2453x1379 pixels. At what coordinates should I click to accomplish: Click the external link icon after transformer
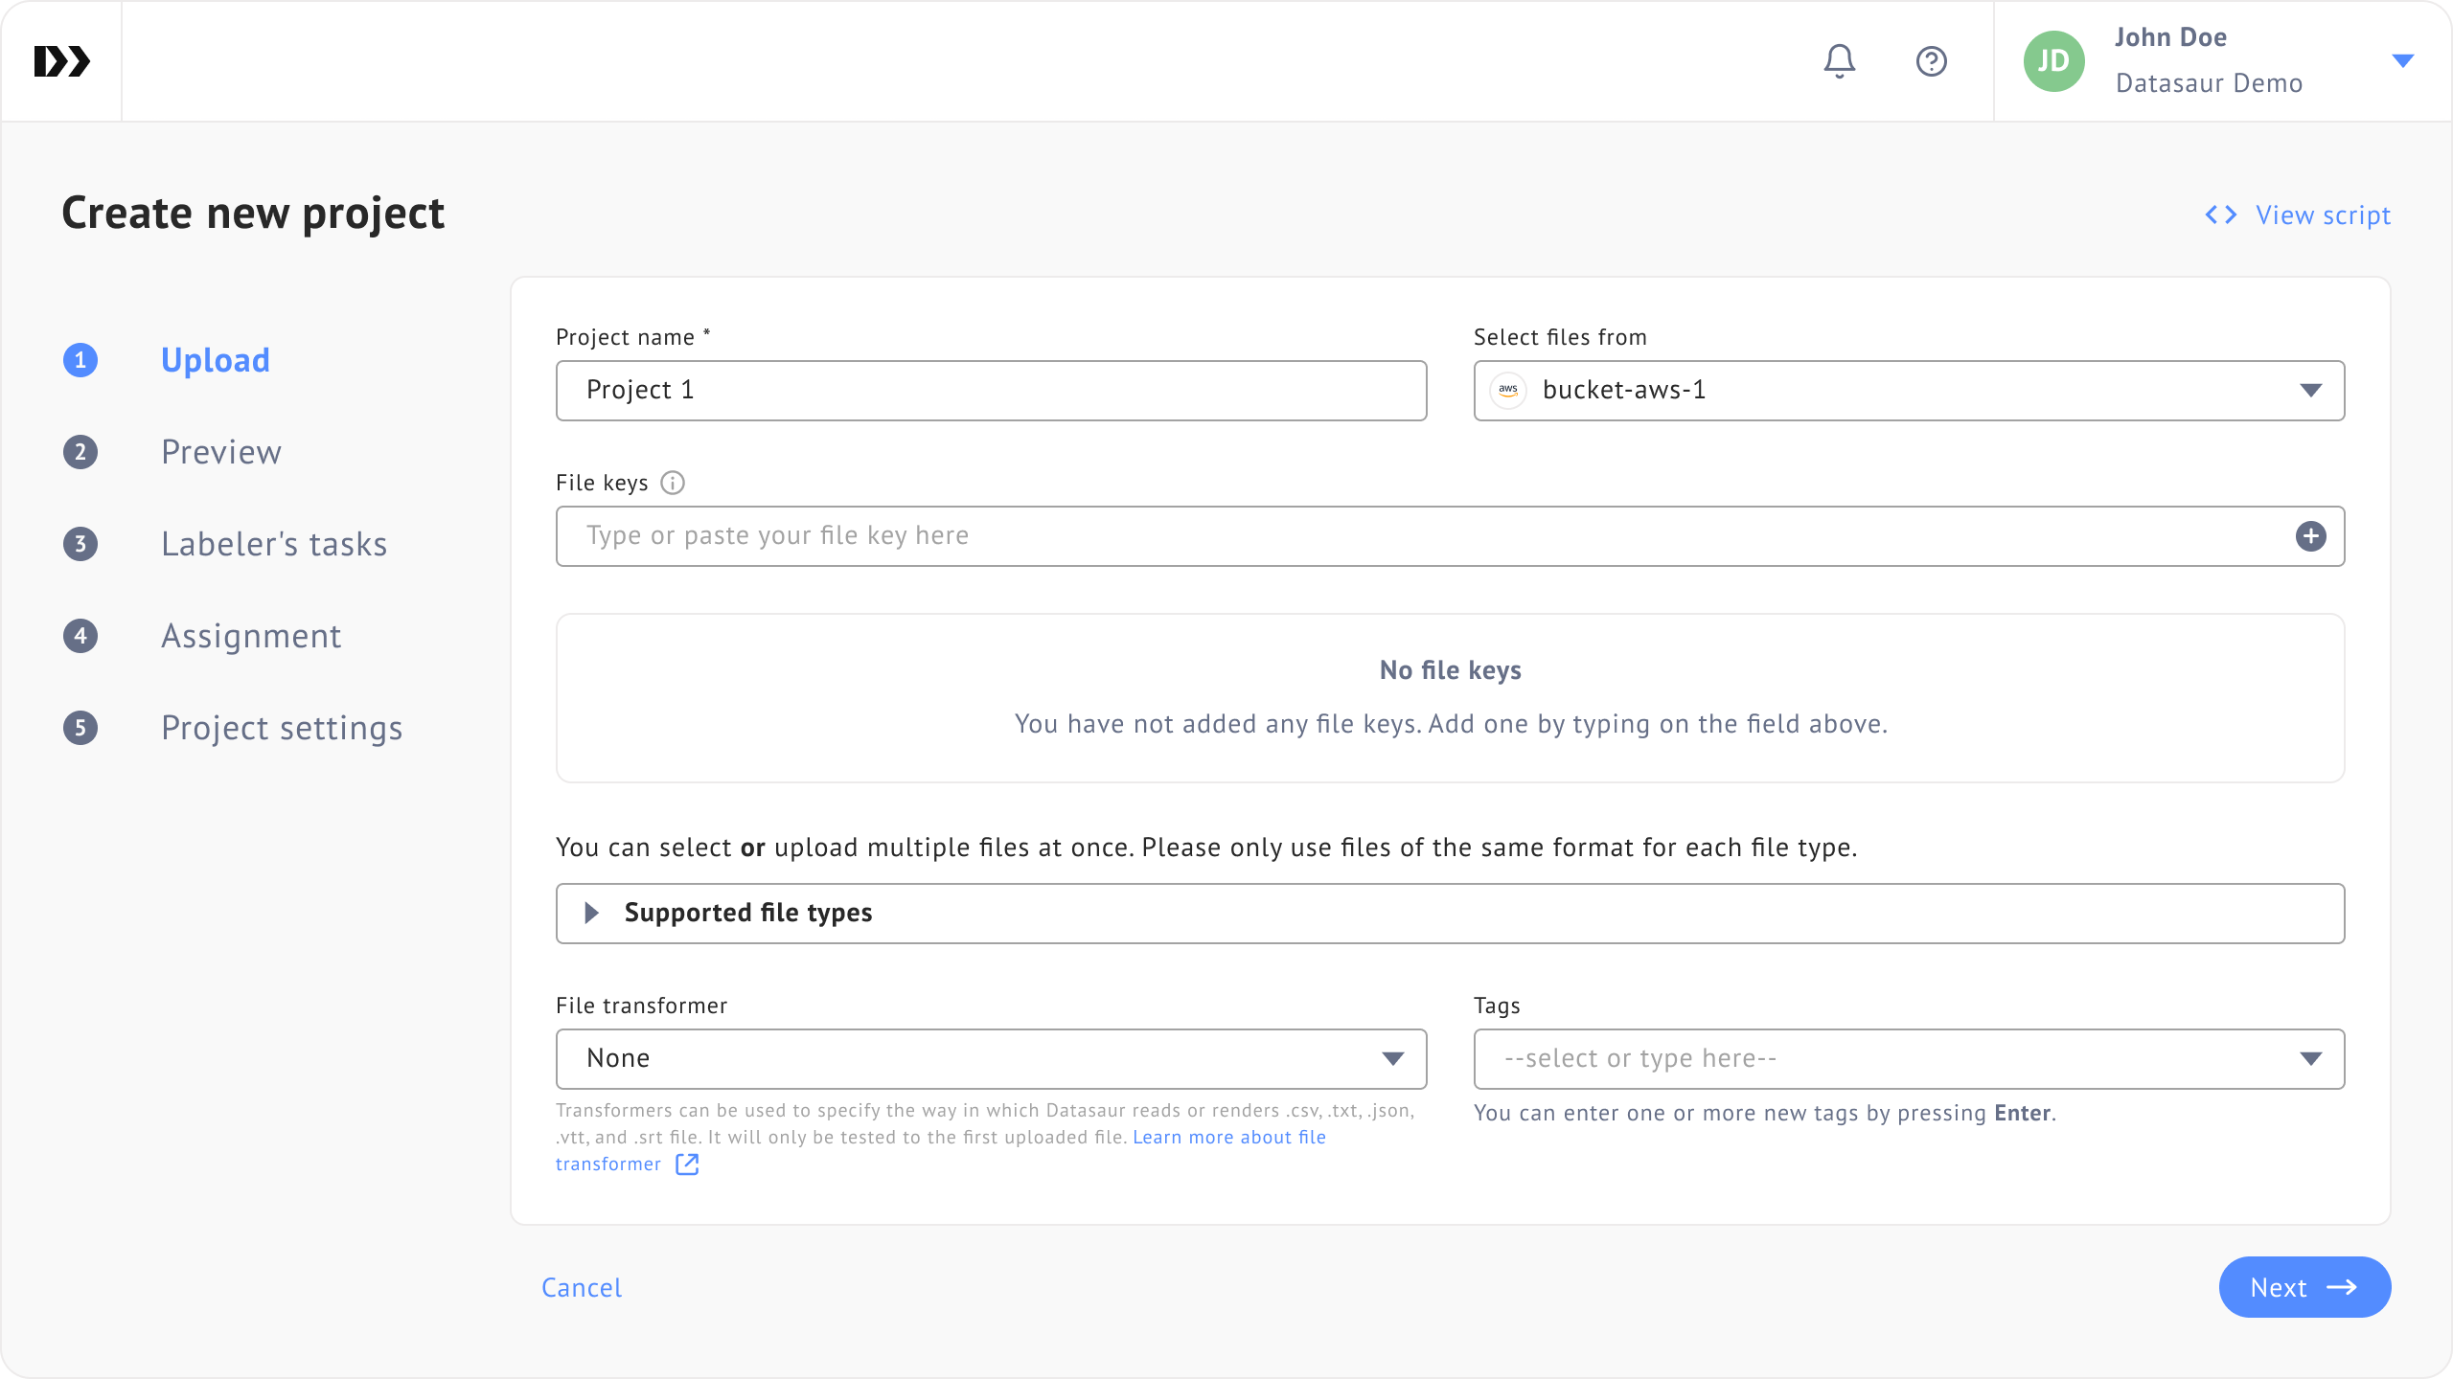click(x=687, y=1164)
